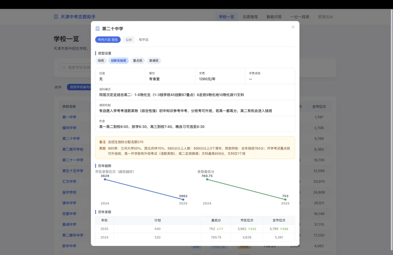This screenshot has height=255, width=393.
Task: Click the 公办 tag in the dialog
Action: pyautogui.click(x=128, y=40)
